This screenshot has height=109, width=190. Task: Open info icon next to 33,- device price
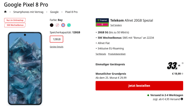[182, 63]
